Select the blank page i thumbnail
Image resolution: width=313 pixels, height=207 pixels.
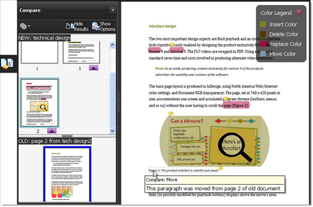pos(40,53)
